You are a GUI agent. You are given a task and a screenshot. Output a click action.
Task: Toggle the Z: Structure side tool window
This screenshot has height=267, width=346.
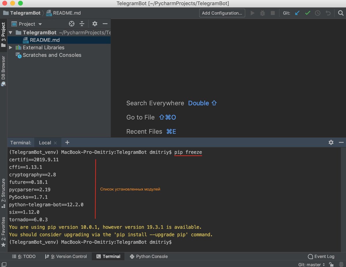(3, 193)
